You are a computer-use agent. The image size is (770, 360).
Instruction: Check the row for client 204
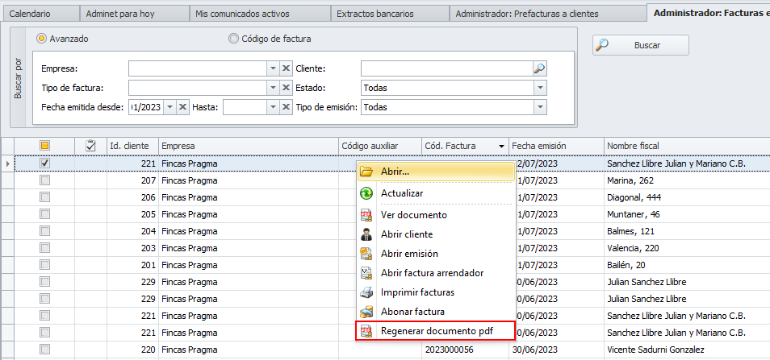pyautogui.click(x=44, y=231)
